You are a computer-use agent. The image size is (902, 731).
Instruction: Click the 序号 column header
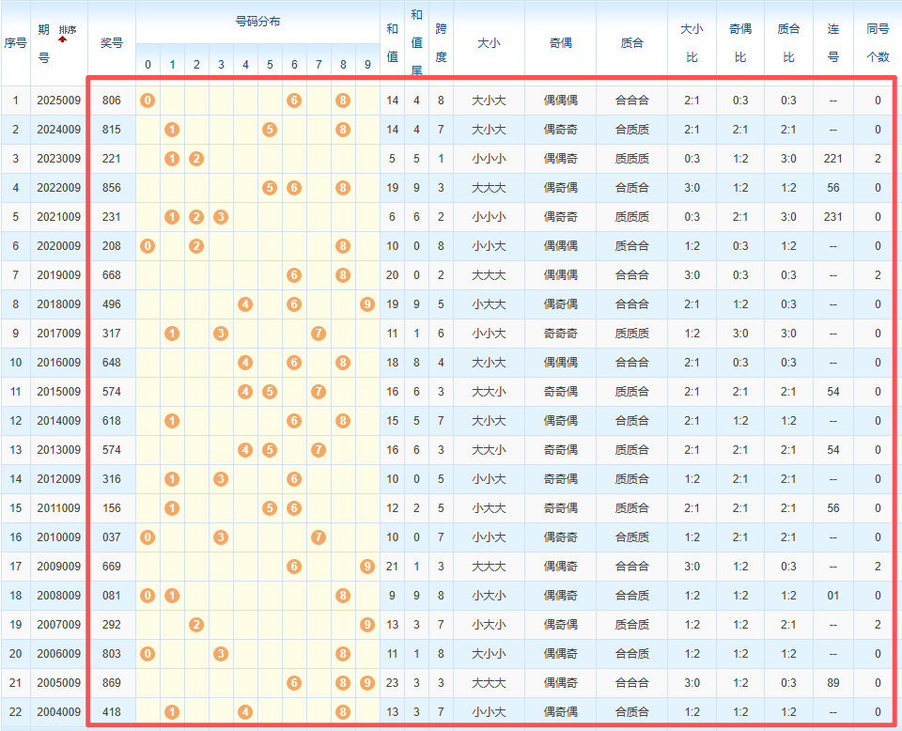pyautogui.click(x=16, y=43)
